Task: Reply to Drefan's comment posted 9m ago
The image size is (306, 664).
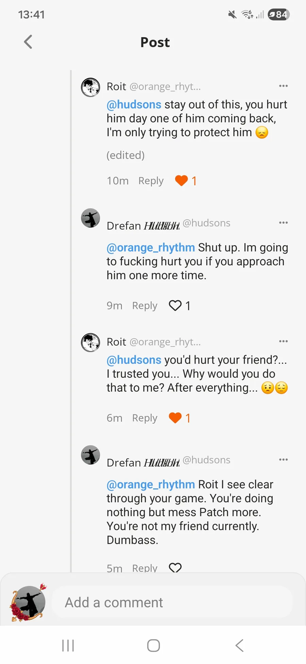Action: [144, 306]
